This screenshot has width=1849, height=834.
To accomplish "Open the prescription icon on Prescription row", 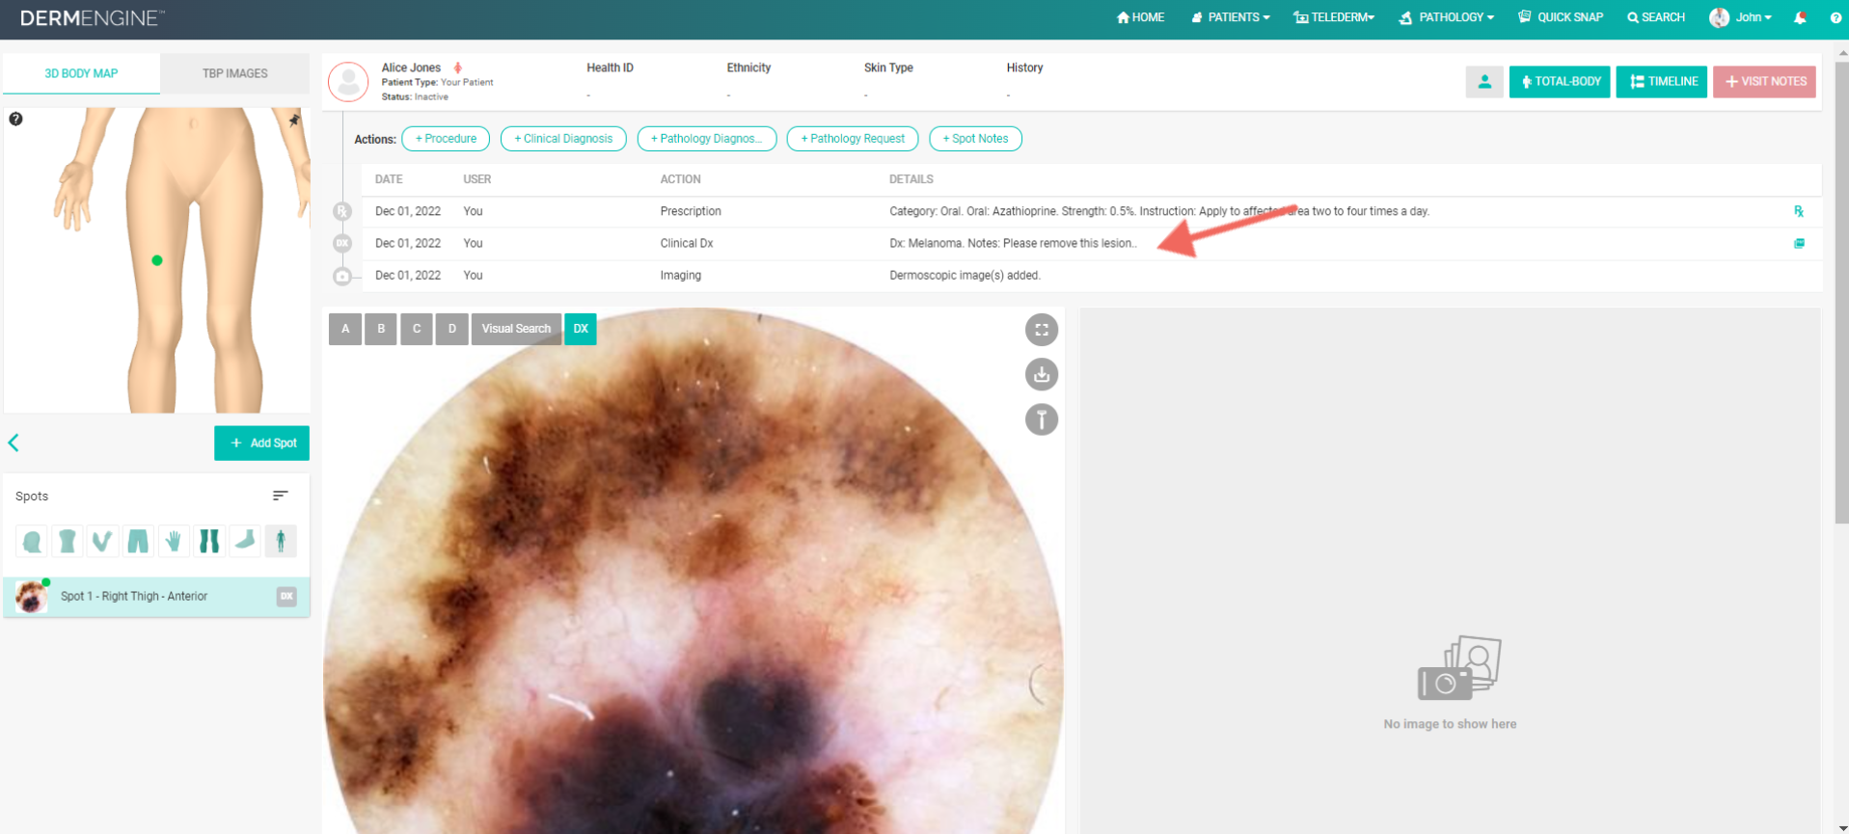I will [1799, 211].
